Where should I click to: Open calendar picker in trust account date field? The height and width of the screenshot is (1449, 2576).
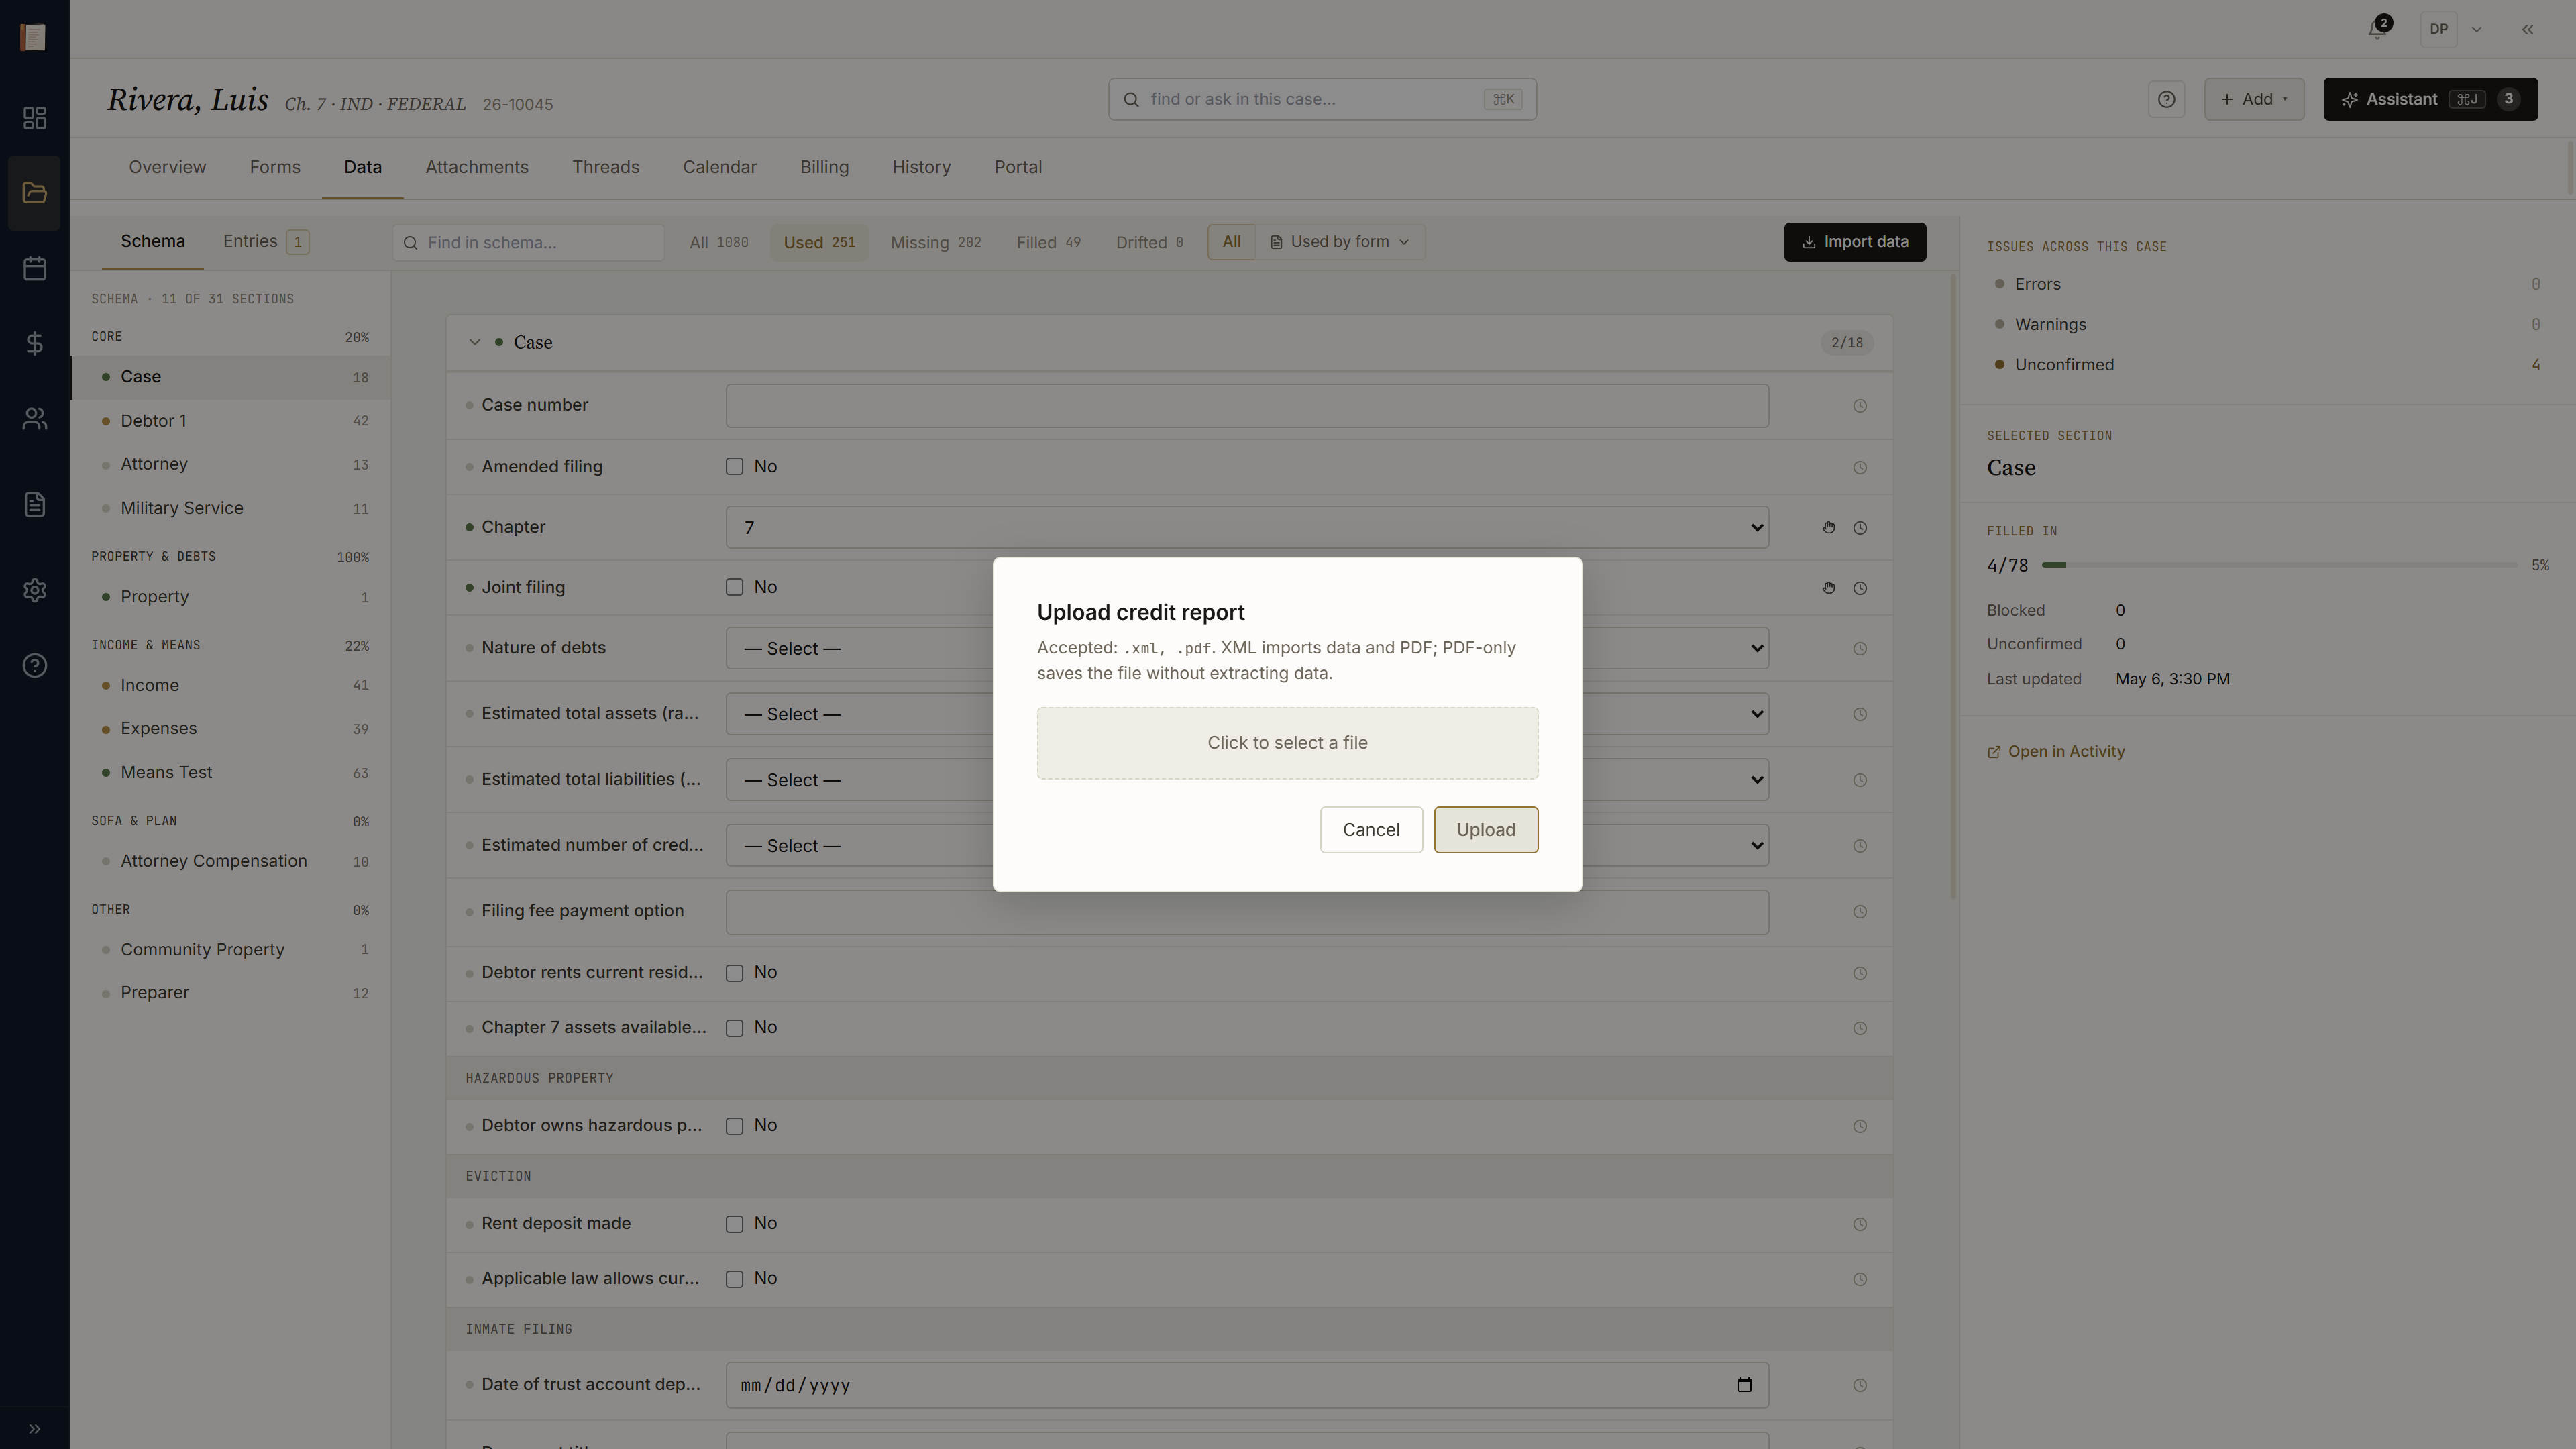(1744, 1385)
